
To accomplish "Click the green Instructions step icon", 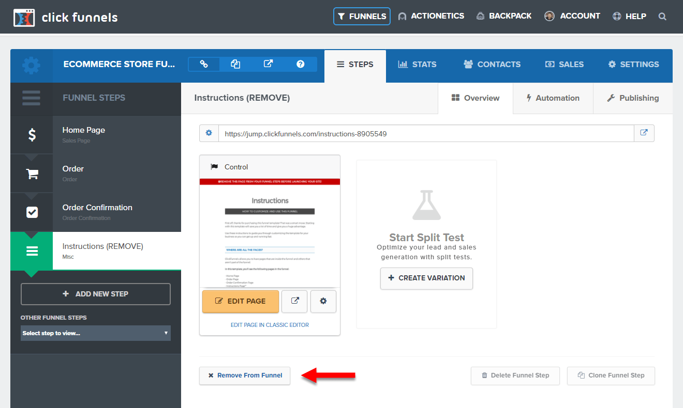I will click(32, 251).
